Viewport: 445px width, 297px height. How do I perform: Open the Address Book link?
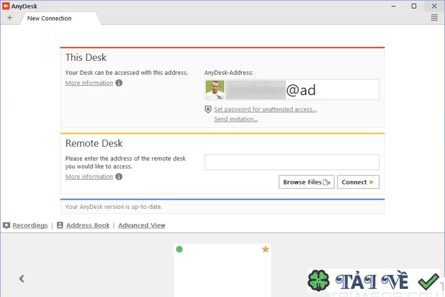click(x=87, y=226)
